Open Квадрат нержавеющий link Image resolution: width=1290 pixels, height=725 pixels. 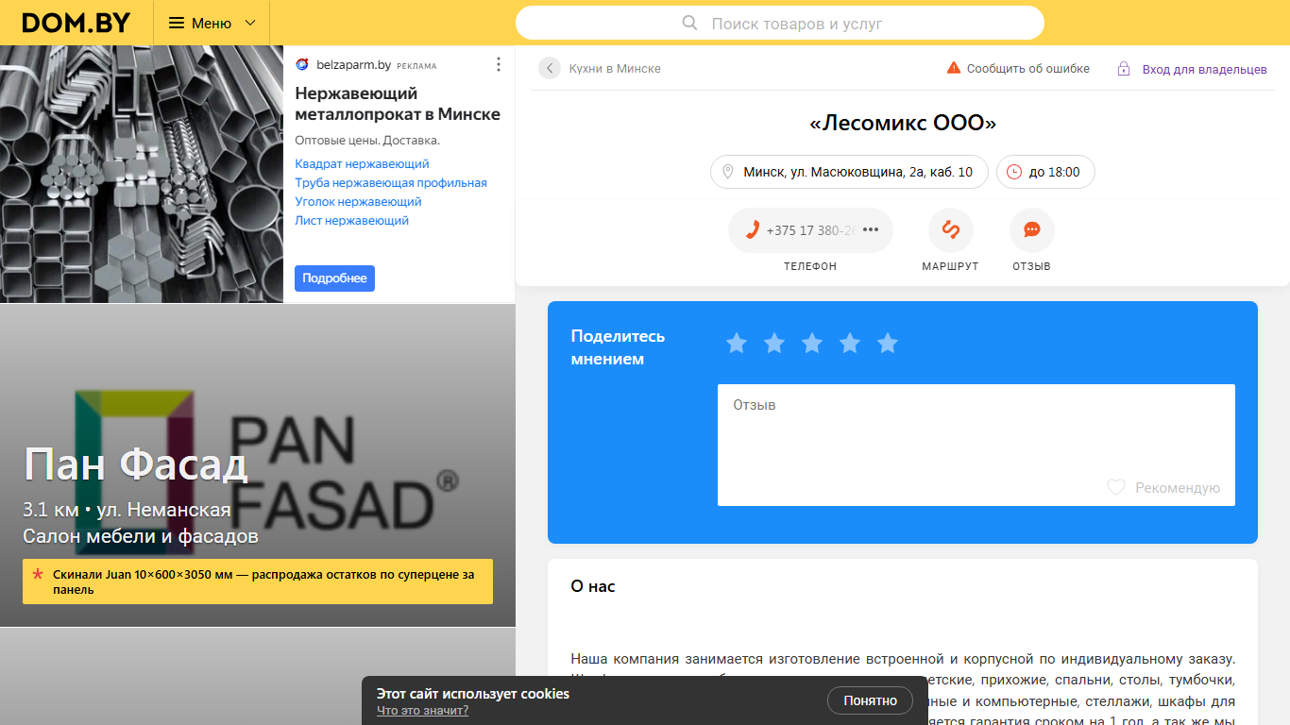coord(362,164)
